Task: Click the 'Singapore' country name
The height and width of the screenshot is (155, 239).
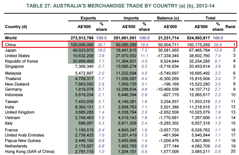Action: tap(14, 66)
